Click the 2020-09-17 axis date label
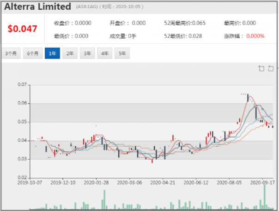 pos(263,183)
